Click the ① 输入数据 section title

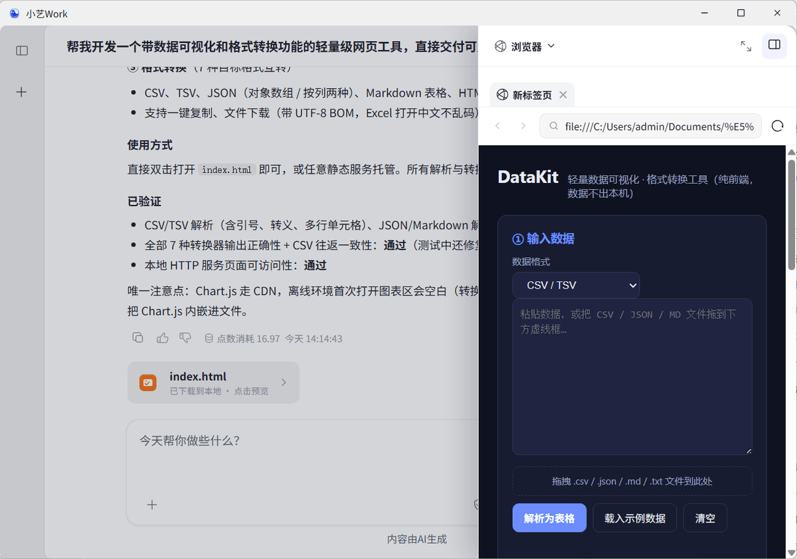tap(543, 239)
